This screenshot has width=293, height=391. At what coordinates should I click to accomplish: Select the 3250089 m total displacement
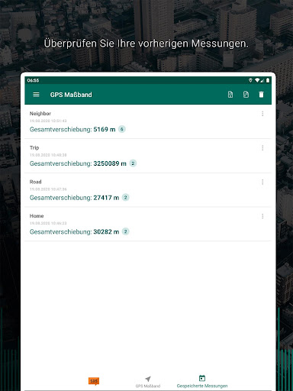(110, 163)
